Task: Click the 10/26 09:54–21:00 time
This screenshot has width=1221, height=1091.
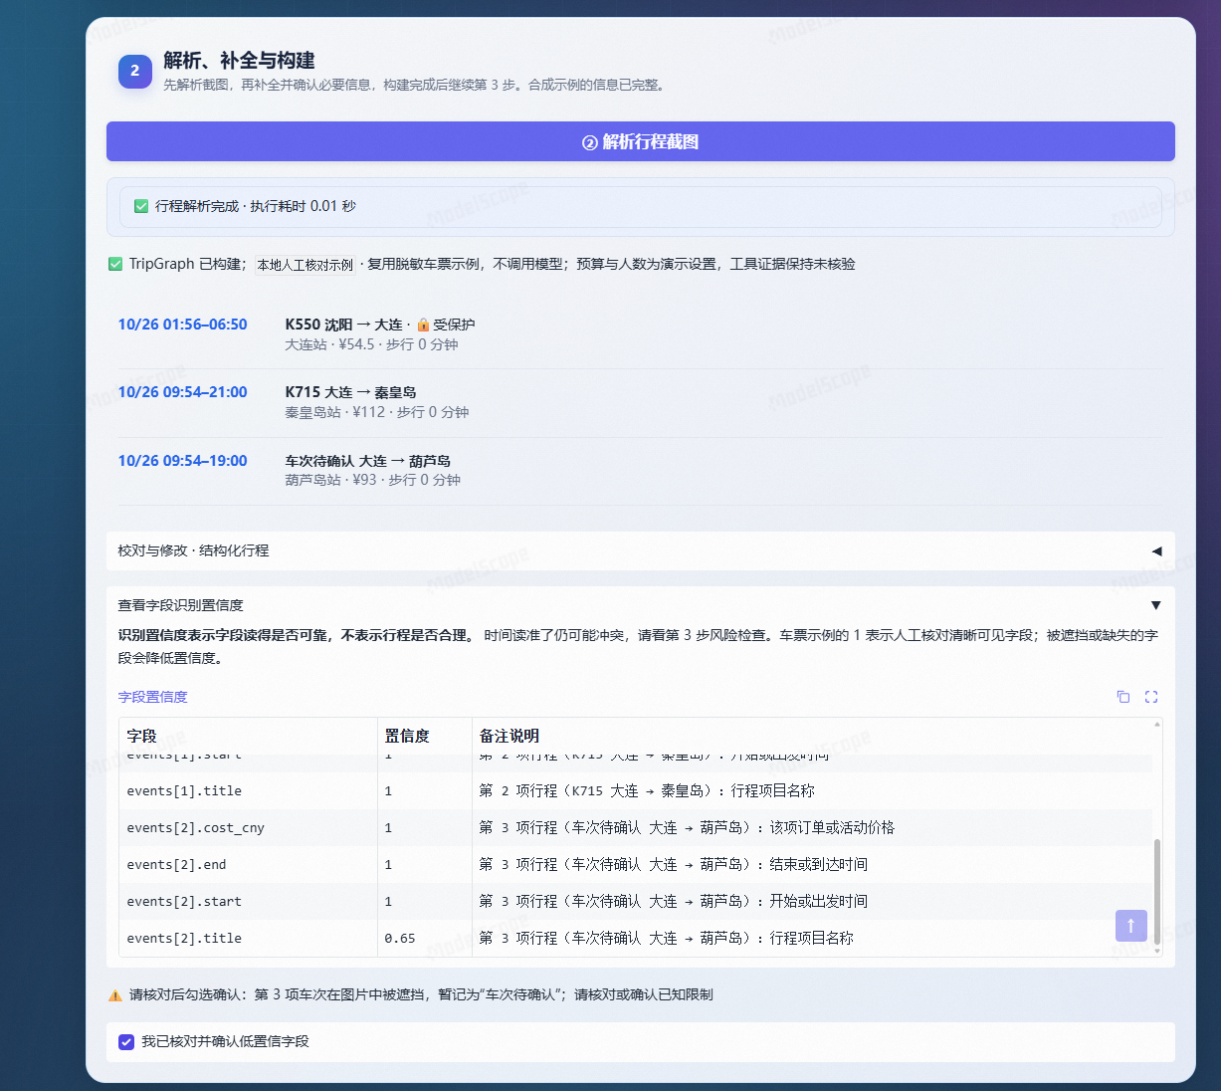Action: tap(182, 392)
